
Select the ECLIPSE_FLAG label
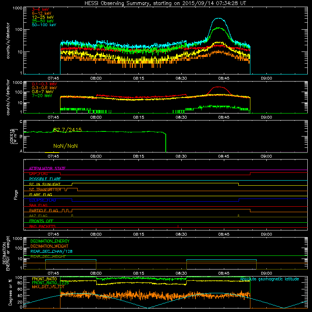43,200
